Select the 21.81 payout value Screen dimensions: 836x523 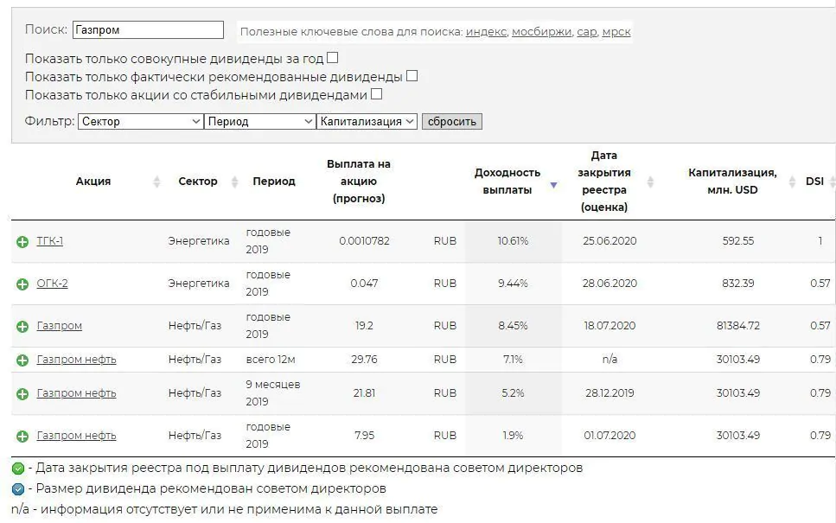click(364, 393)
